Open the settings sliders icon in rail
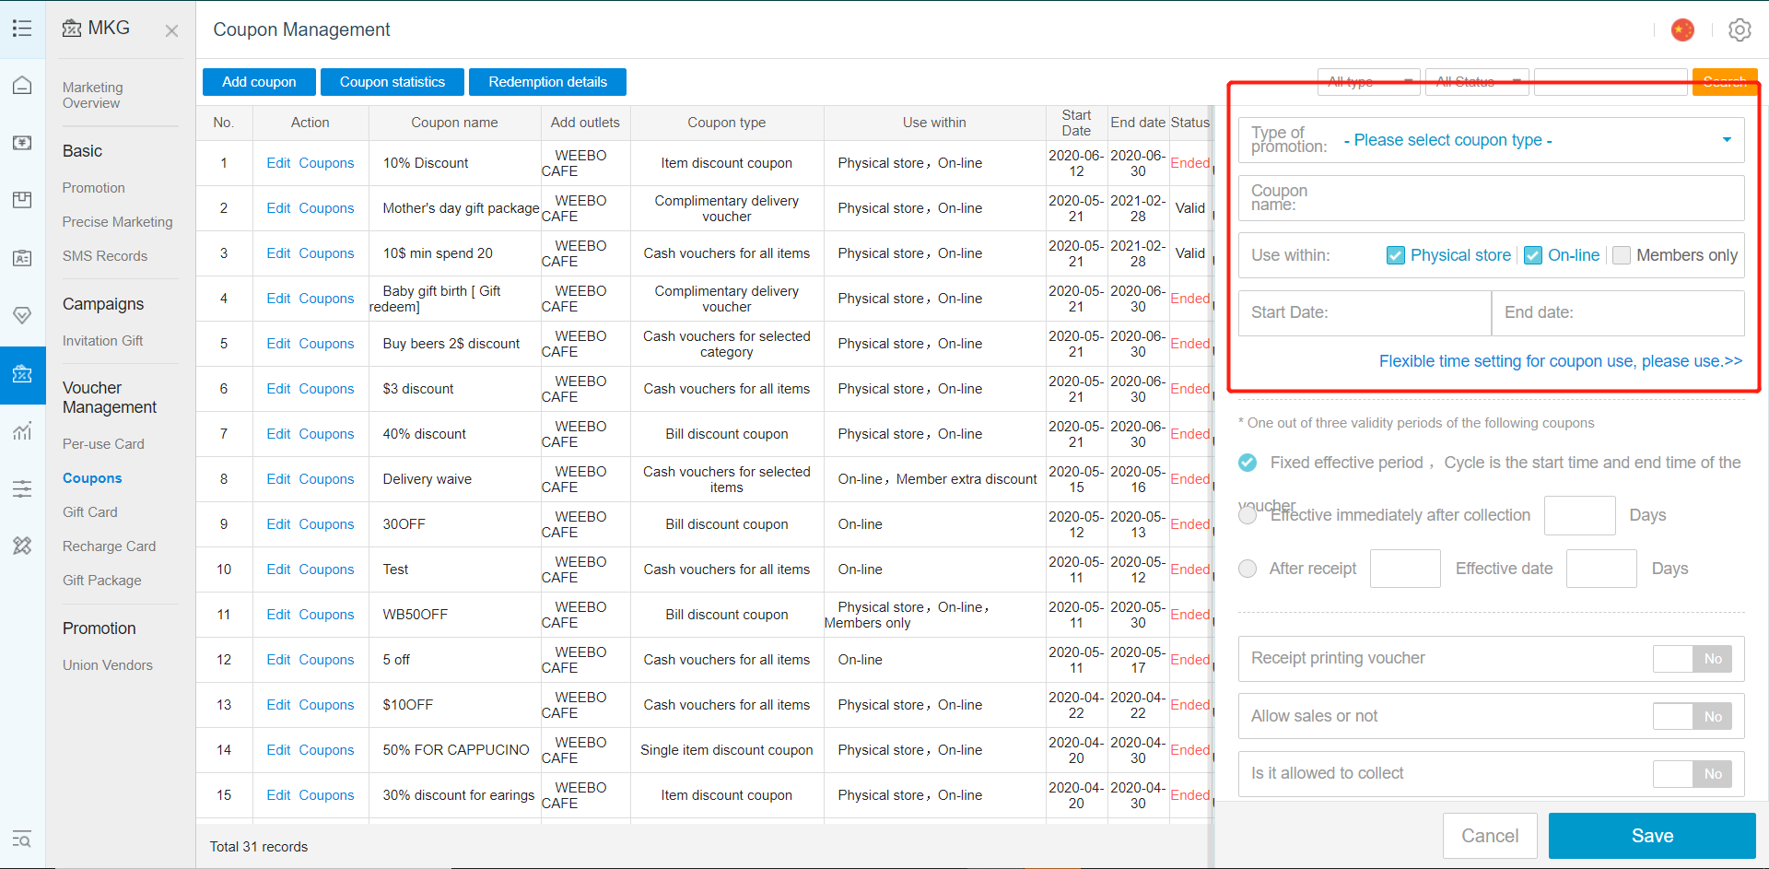Screen dimensions: 1769x869 [22, 488]
